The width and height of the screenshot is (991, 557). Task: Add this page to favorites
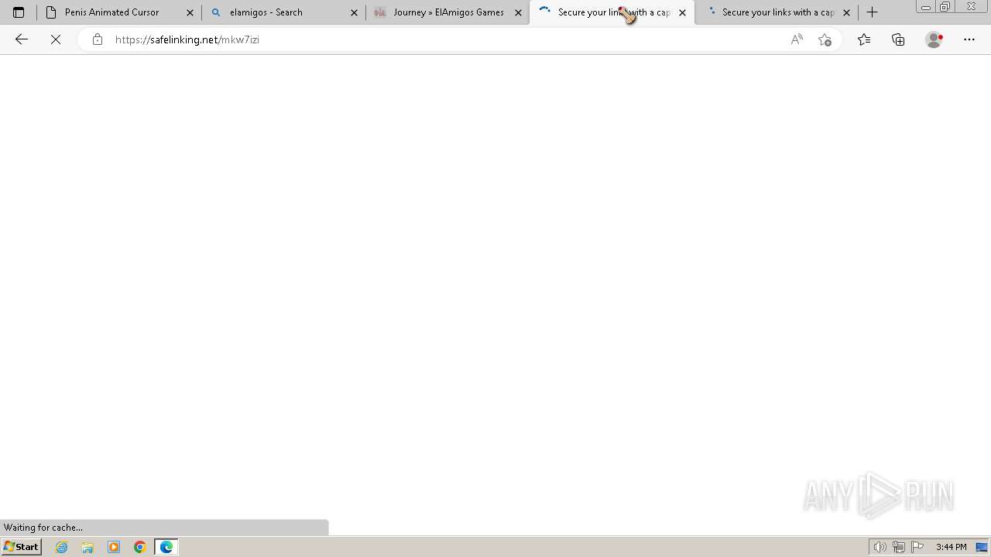tap(825, 39)
